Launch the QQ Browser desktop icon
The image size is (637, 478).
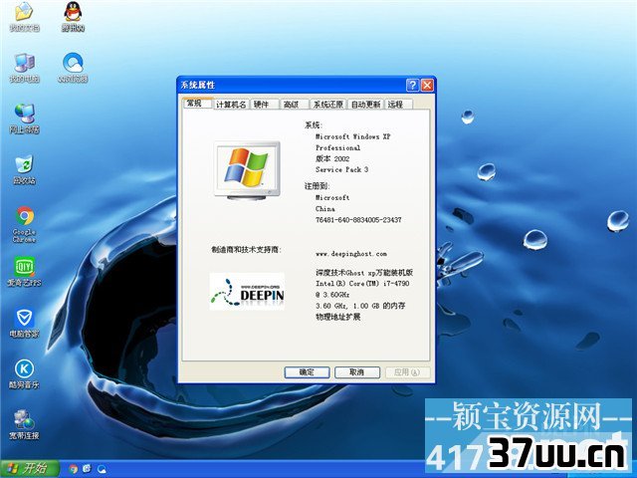click(x=73, y=68)
